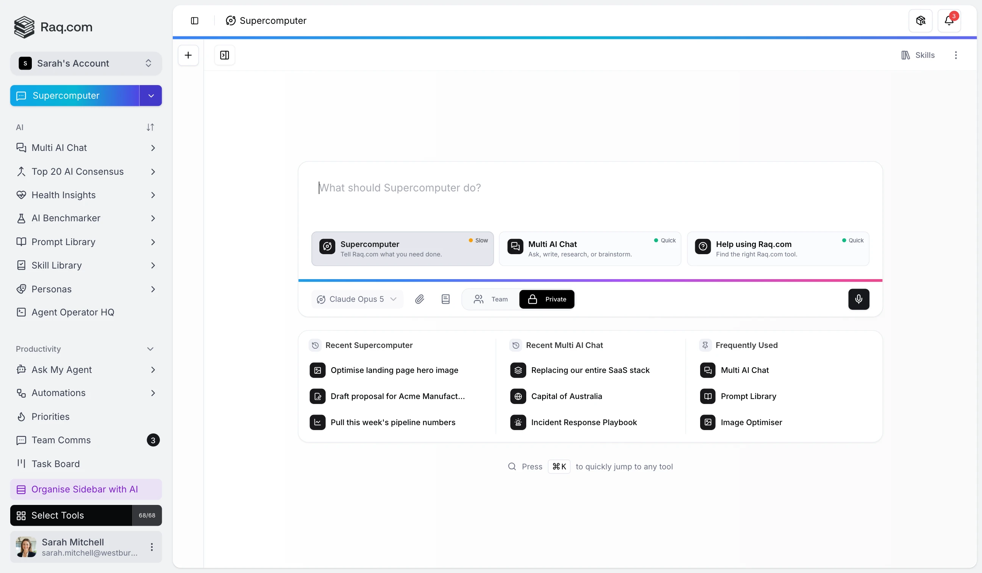
Task: Toggle the left sidebar panel icon
Action: click(194, 21)
